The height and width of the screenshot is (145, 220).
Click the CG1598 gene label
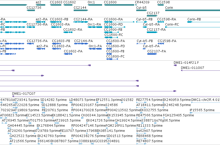(163, 2)
